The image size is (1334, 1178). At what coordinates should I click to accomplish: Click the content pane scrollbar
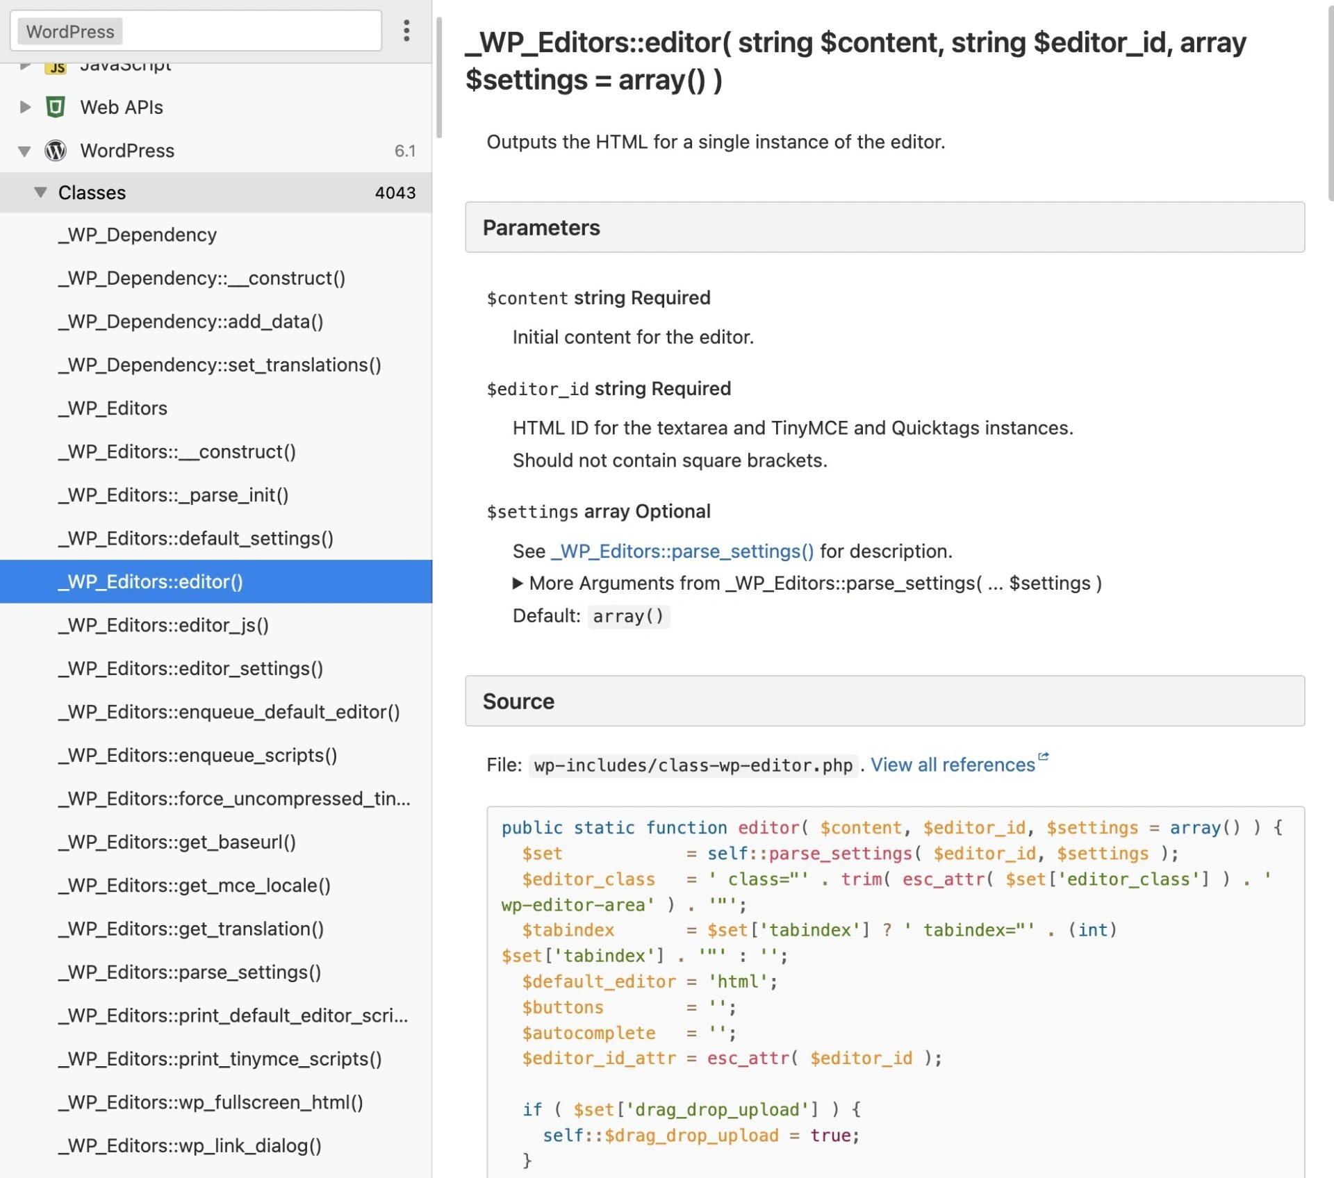click(1330, 104)
